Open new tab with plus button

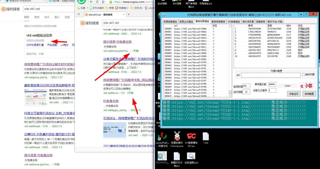(128, 14)
